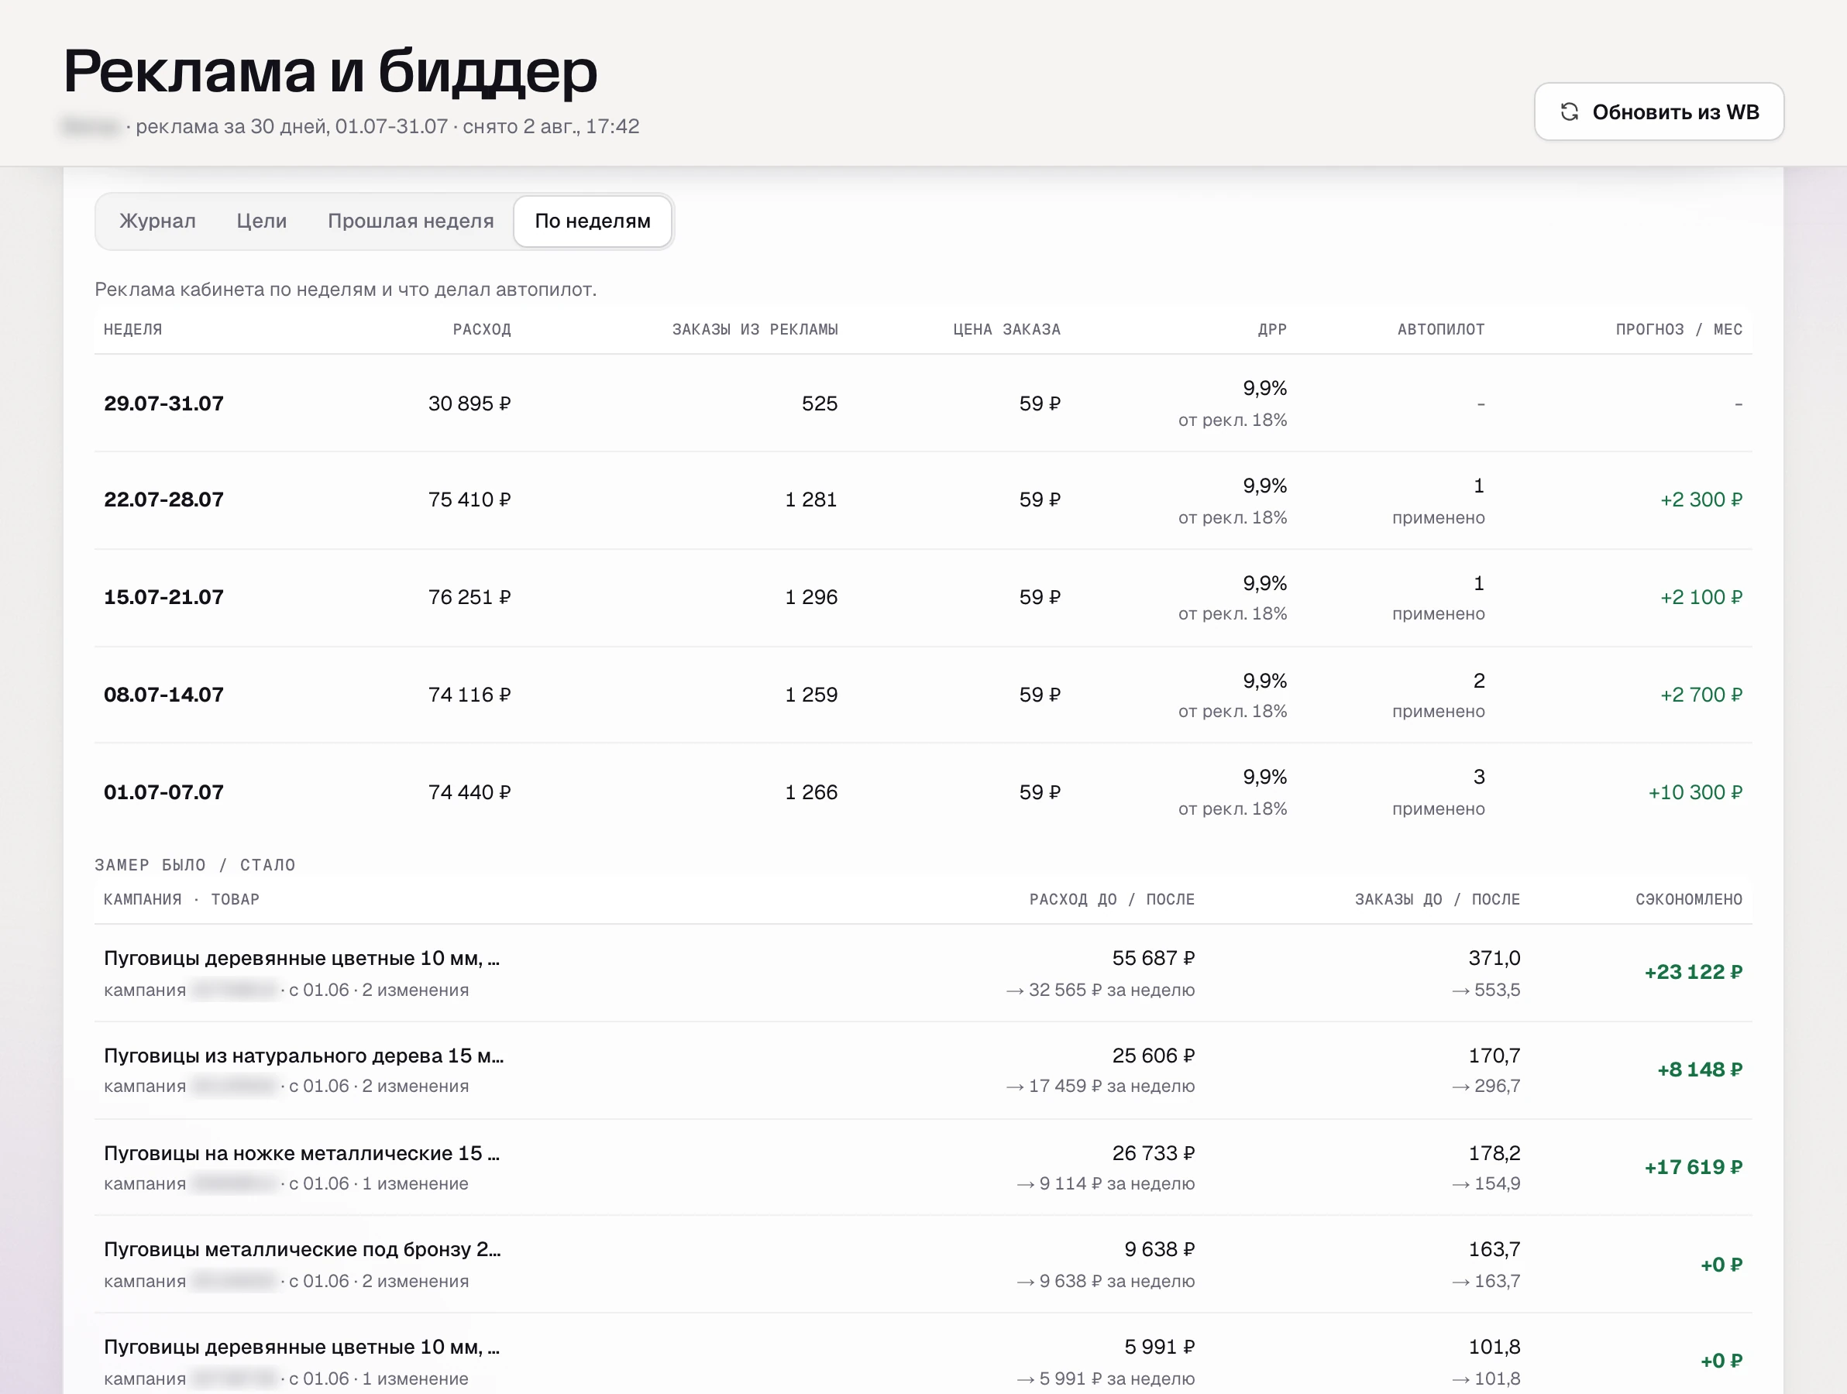The width and height of the screenshot is (1847, 1394).
Task: Click the ПРОГНОЗ / МЕС column header
Action: (x=1678, y=330)
